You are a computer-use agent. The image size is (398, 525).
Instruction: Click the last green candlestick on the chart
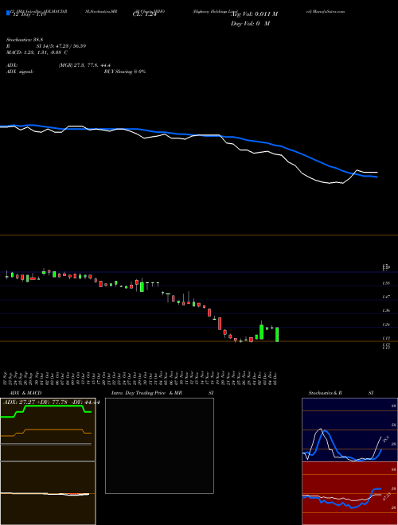[277, 334]
